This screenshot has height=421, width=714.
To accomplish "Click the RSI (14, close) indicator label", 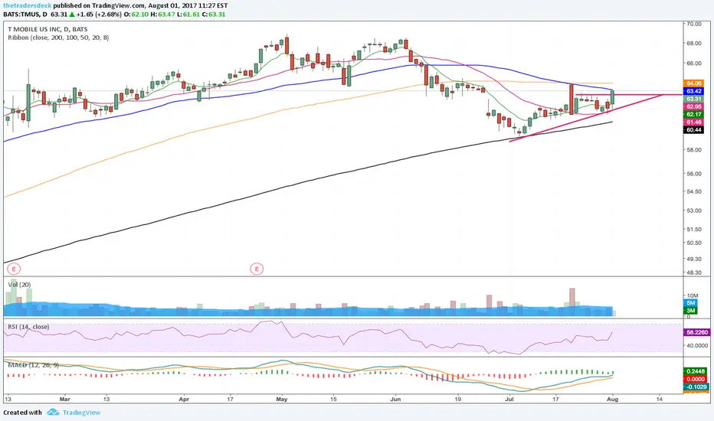I will (x=28, y=327).
